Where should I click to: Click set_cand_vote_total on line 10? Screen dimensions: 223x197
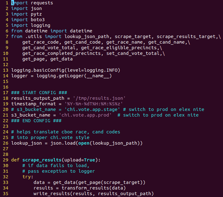click(133, 53)
